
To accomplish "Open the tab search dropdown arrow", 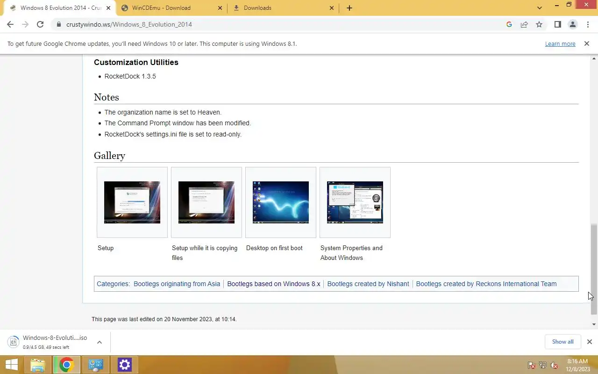I will coord(540,8).
